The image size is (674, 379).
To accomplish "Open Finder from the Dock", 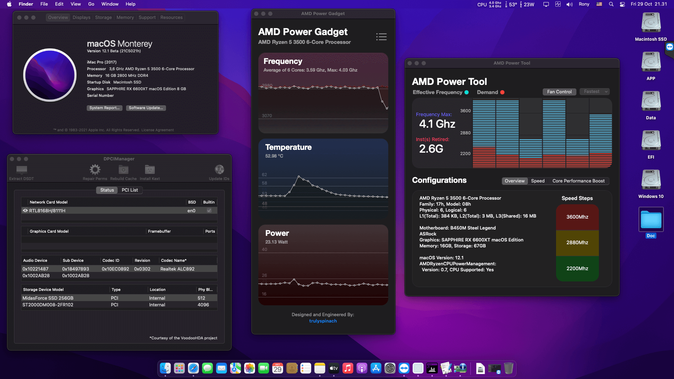I will tap(165, 368).
